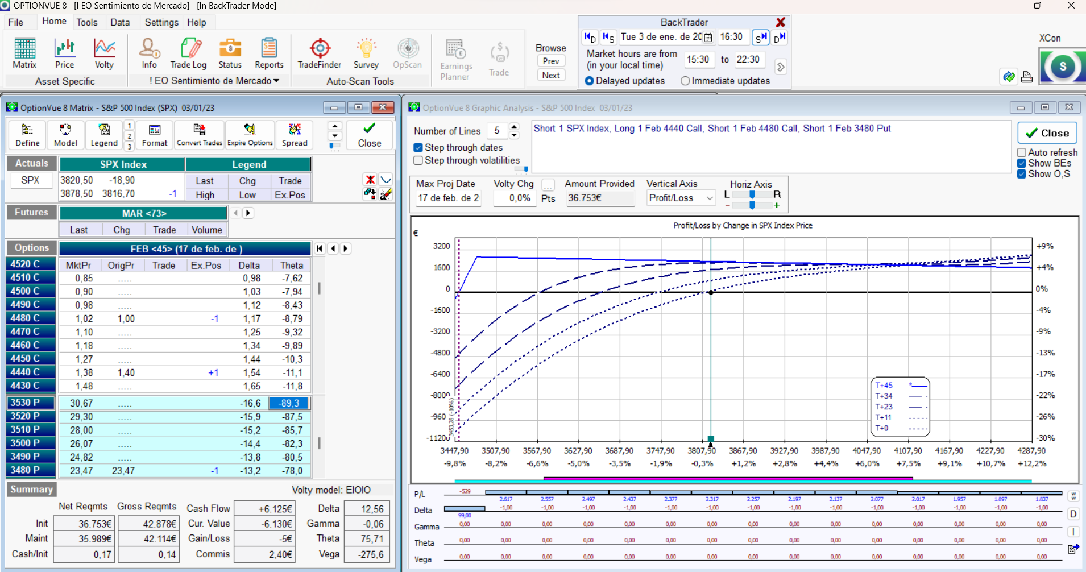This screenshot has width=1086, height=572.
Task: Toggle the Show BEs checkbox
Action: click(1022, 163)
